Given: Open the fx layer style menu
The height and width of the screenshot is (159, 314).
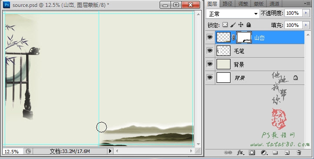Looking at the screenshot, I should 240,153.
